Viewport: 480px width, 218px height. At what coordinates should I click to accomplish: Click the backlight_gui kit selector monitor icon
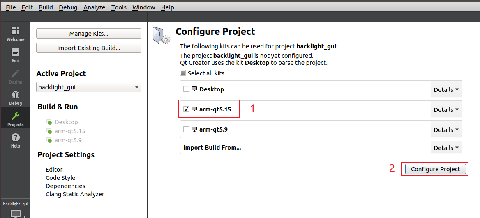pyautogui.click(x=16, y=213)
